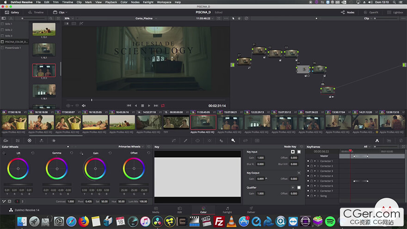Image resolution: width=407 pixels, height=229 pixels.
Task: Open the OpenFX panel
Action: pos(371,12)
